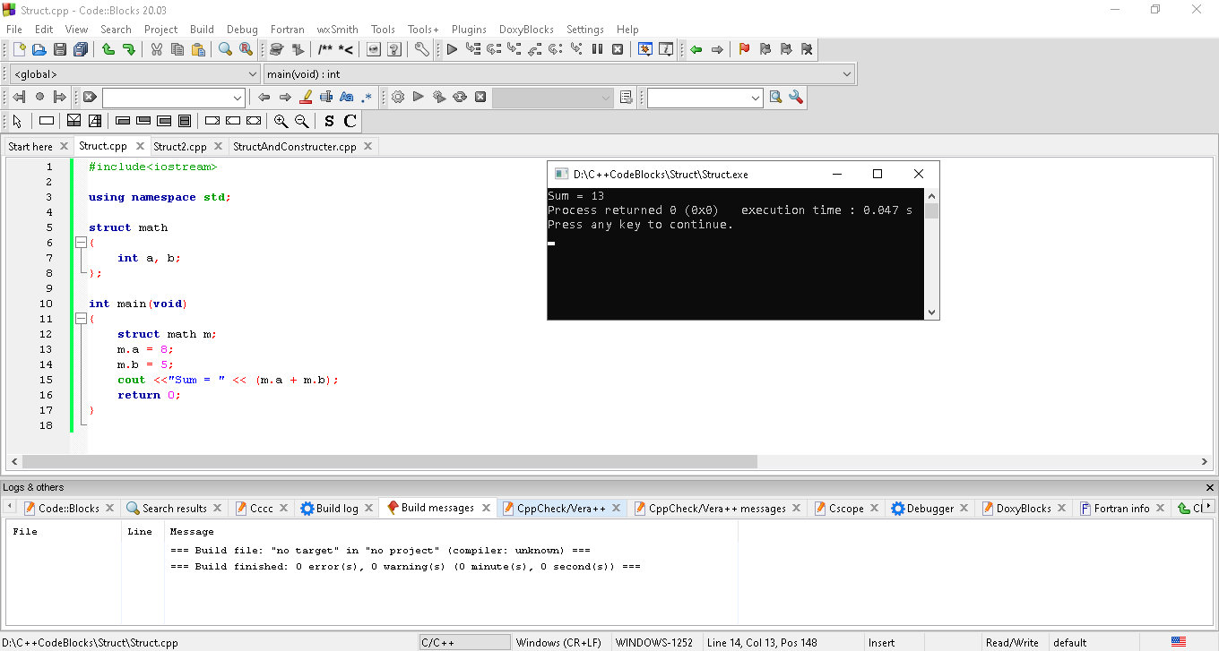
Task: Select the Build (compile) gear icon
Action: point(398,97)
